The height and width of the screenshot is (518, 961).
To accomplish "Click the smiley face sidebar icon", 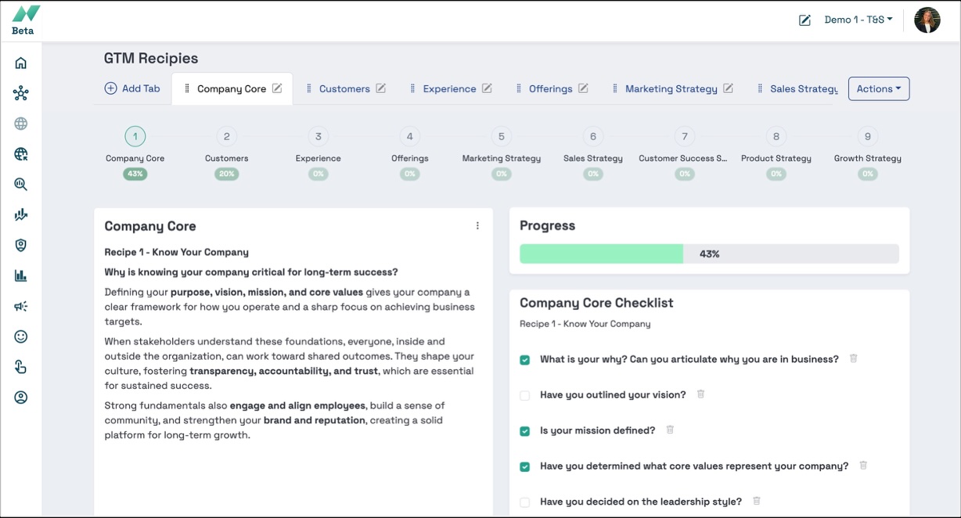I will [21, 336].
